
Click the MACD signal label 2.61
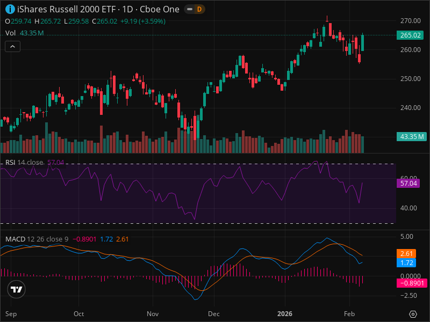pos(406,253)
